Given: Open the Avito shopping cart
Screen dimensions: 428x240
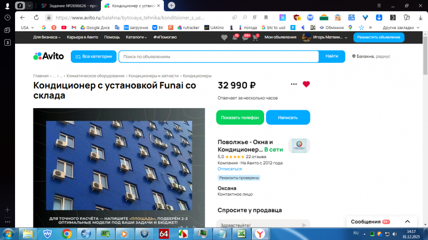Looking at the screenshot, I should (x=255, y=37).
